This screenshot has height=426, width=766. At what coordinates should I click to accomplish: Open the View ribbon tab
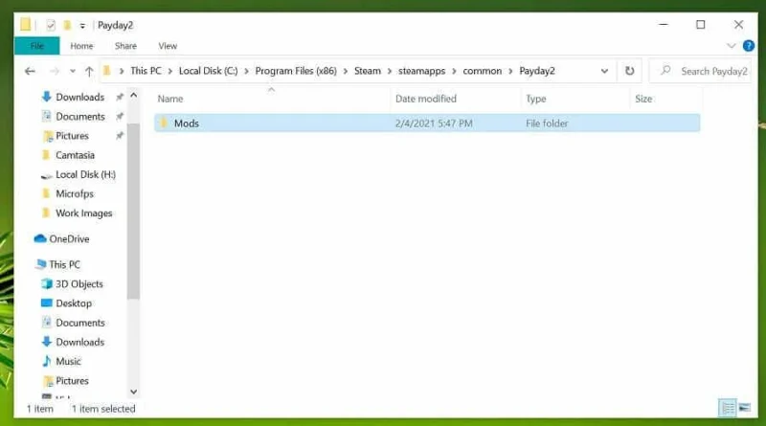pos(168,46)
